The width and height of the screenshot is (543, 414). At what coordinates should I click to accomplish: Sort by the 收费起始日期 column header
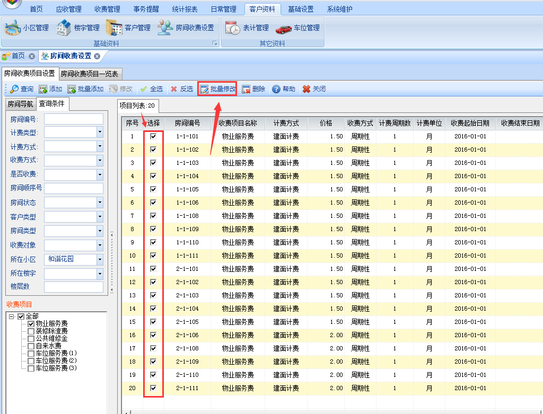470,123
